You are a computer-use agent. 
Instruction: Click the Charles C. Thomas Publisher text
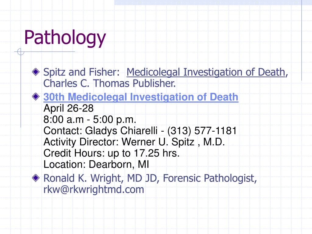110,83
